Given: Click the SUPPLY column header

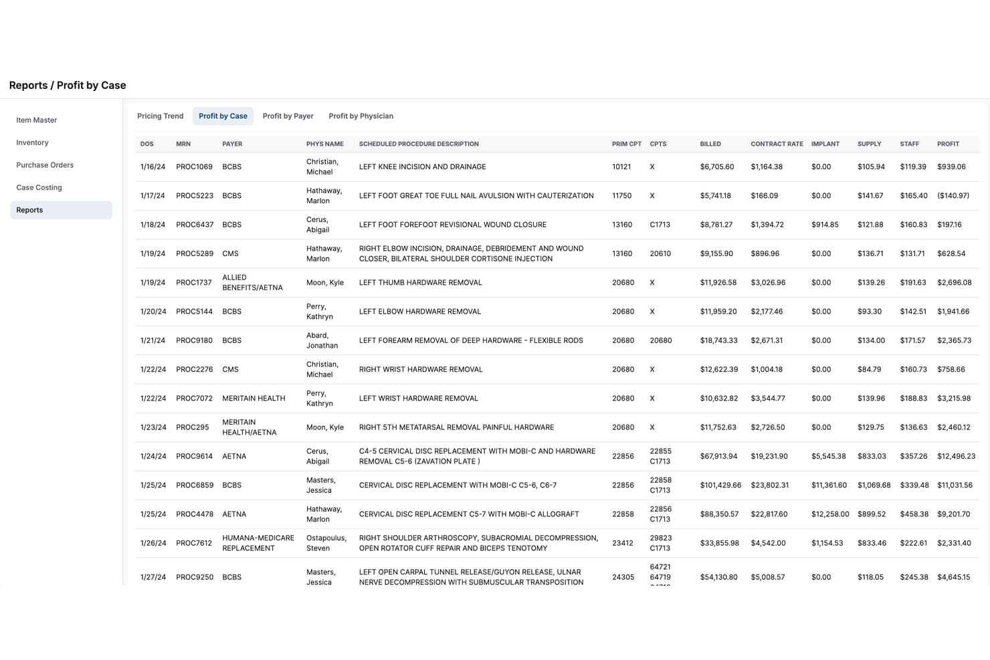Looking at the screenshot, I should click(869, 144).
